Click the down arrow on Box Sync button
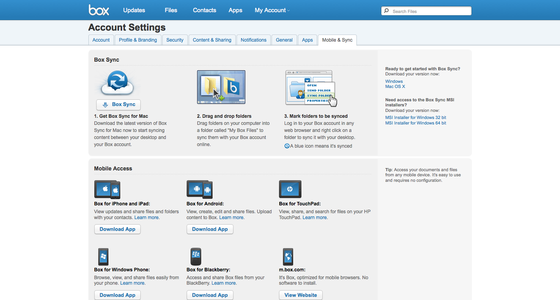 (105, 105)
